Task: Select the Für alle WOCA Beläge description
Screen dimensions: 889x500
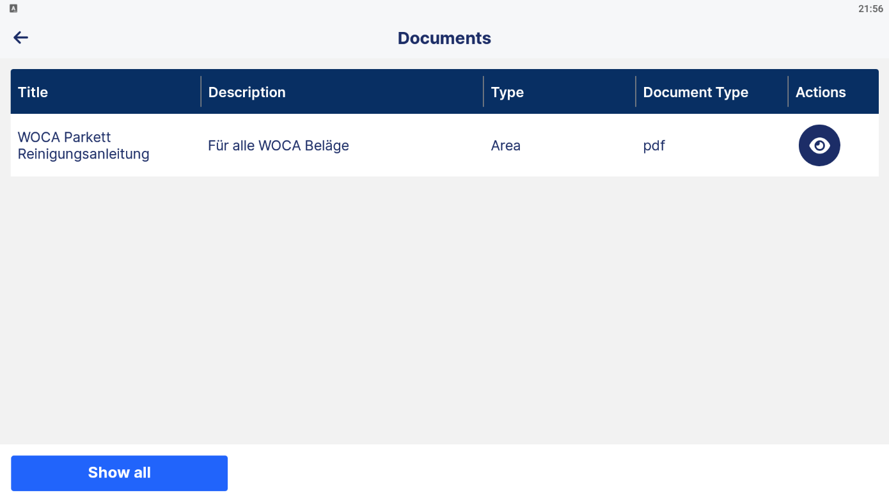Action: click(278, 146)
